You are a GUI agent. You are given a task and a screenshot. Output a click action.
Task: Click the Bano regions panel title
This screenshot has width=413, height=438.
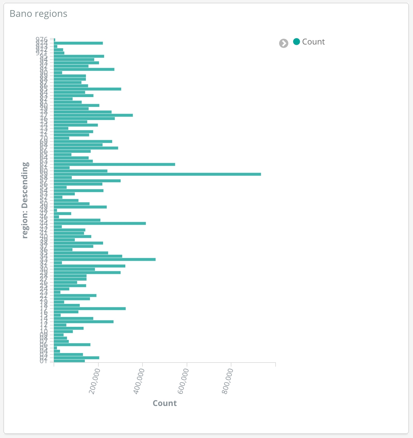tap(38, 14)
